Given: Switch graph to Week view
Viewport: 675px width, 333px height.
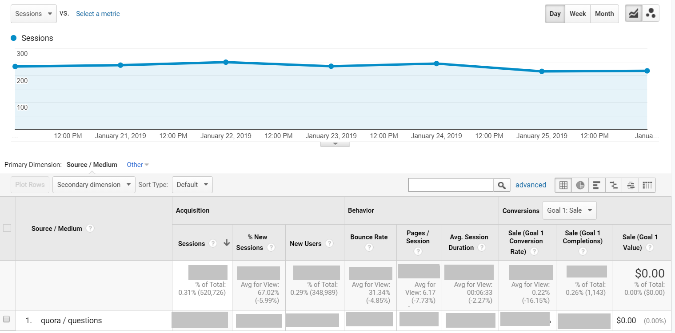Looking at the screenshot, I should pyautogui.click(x=578, y=13).
